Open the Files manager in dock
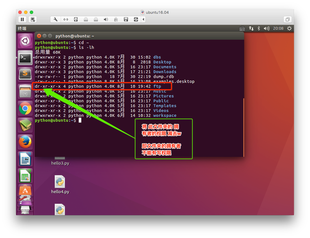This screenshot has width=310, height=238. (25, 91)
